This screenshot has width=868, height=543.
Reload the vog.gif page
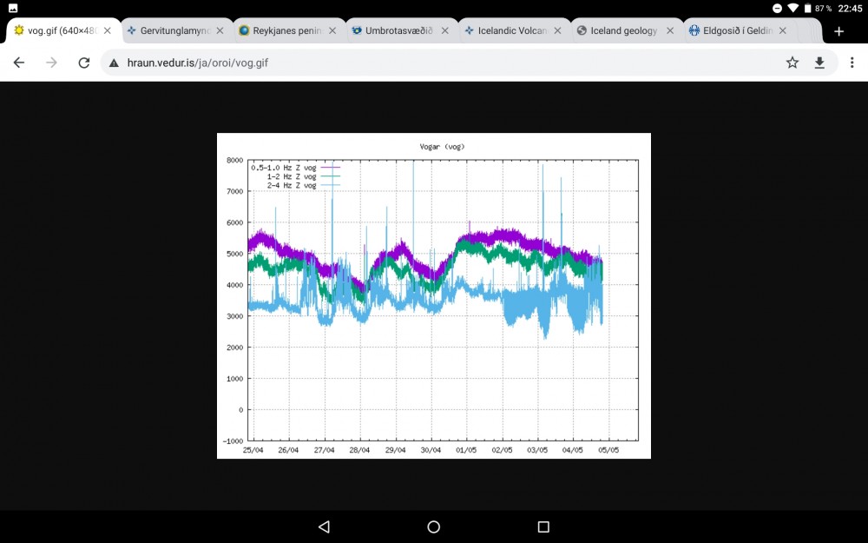pyautogui.click(x=83, y=62)
